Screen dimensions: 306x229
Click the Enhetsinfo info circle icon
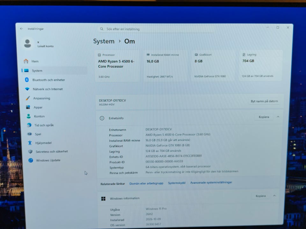coord(102,118)
